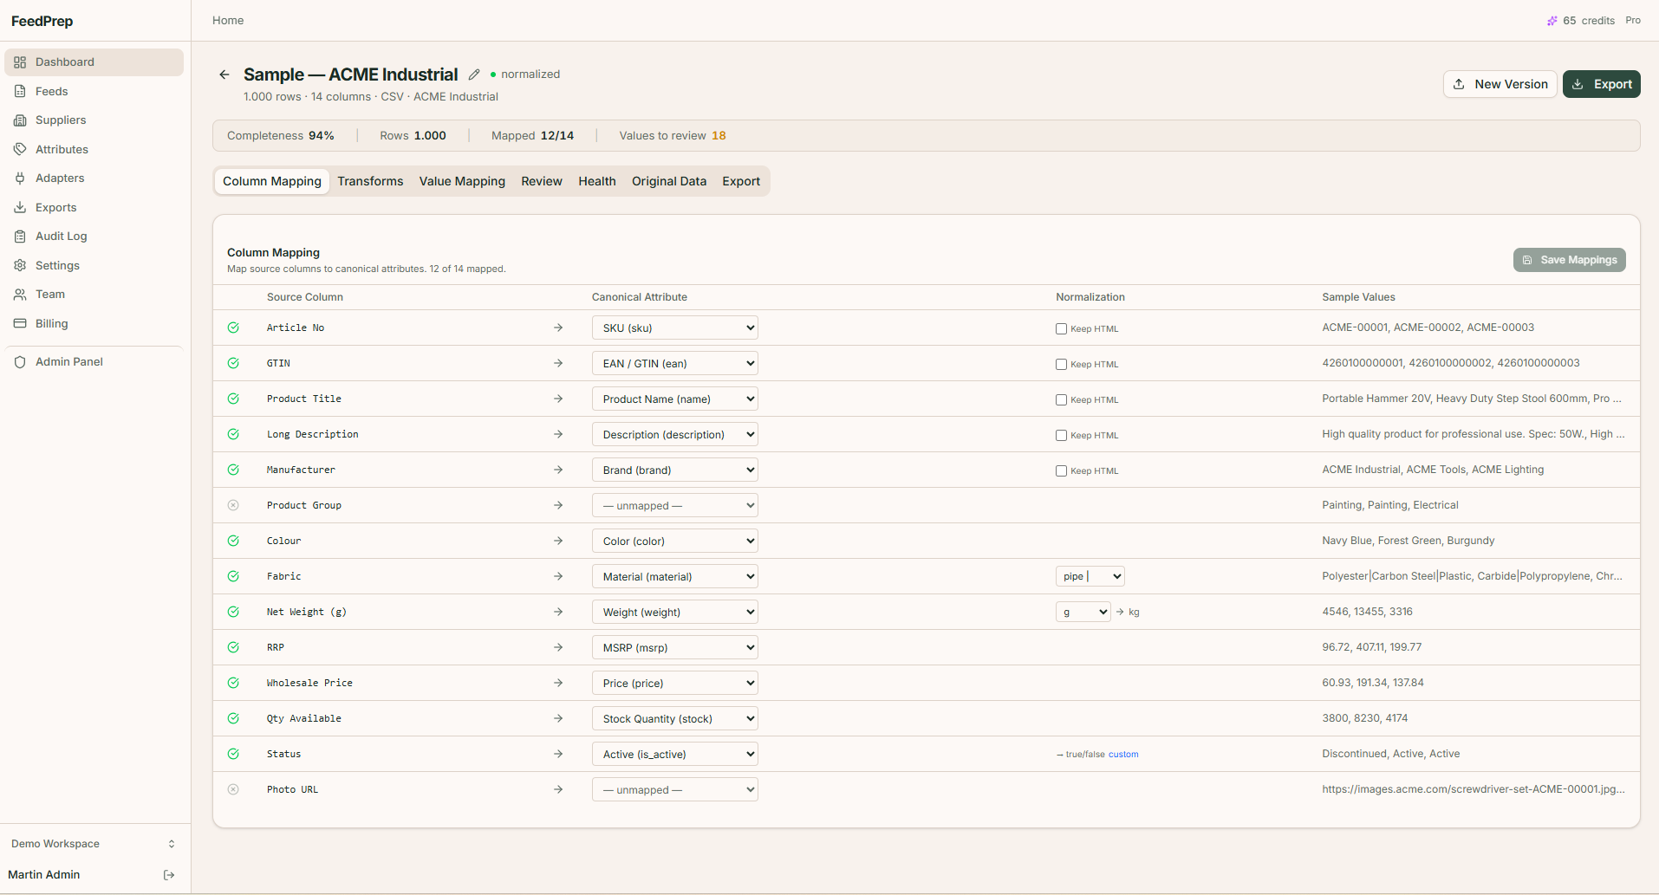
Task: Open Feeds from the sidebar
Action: click(51, 91)
